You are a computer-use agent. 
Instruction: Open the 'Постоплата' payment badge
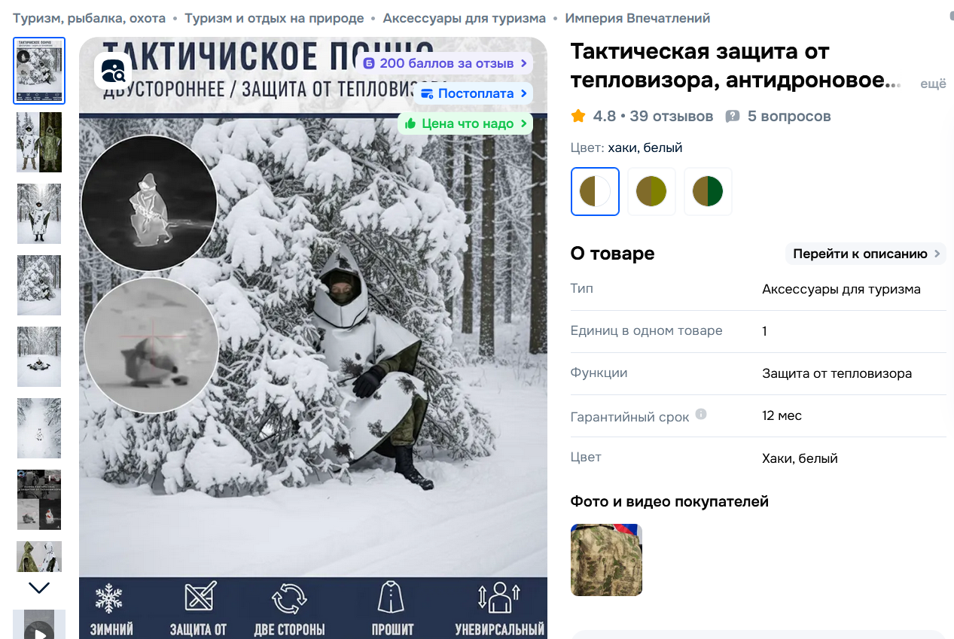(x=473, y=93)
